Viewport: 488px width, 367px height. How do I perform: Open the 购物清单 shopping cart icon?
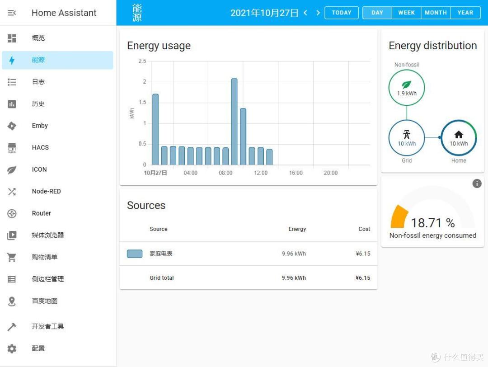(x=12, y=258)
